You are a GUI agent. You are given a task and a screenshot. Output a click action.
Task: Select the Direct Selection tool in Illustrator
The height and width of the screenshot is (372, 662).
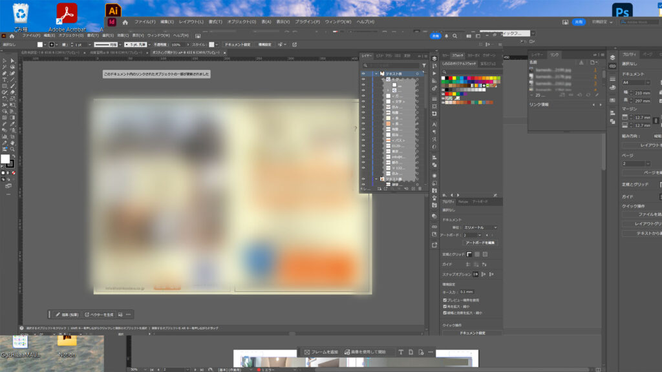12,61
